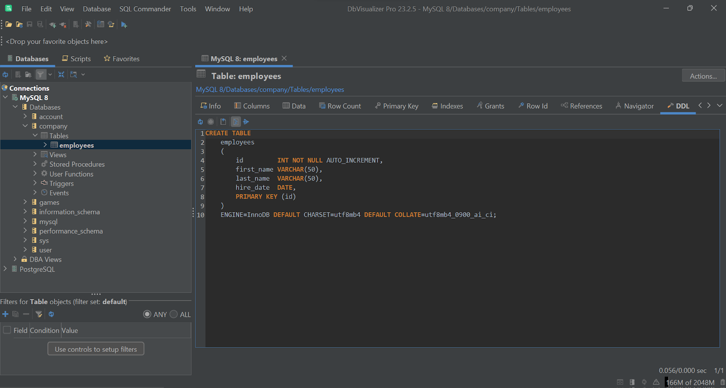Open locate object dropdown arrow in tree toolbar

point(83,74)
